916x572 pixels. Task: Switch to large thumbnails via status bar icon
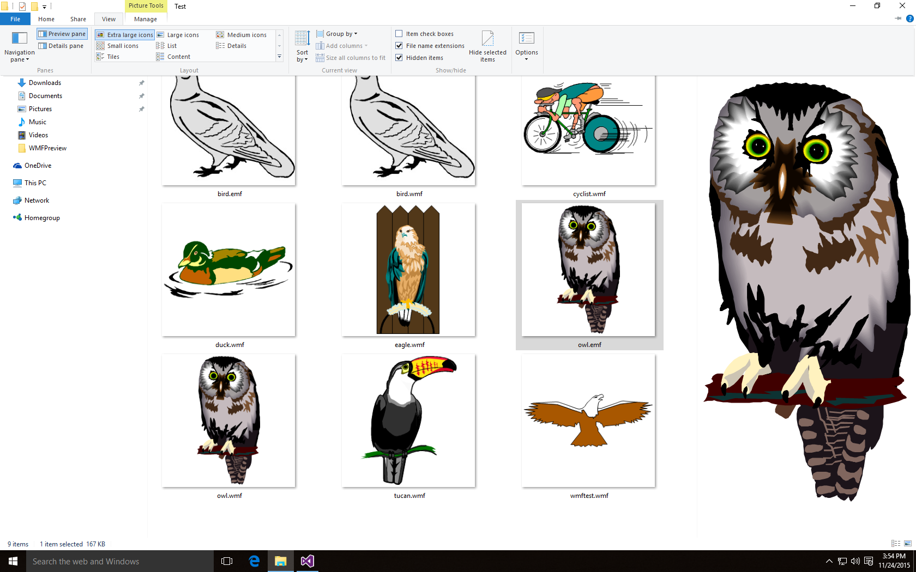908,544
